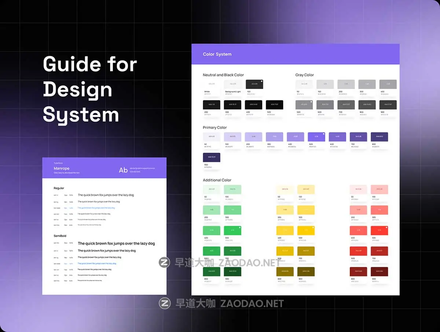Click the 'Guide for Design System' headline
The width and height of the screenshot is (440, 332).
[x=90, y=90]
